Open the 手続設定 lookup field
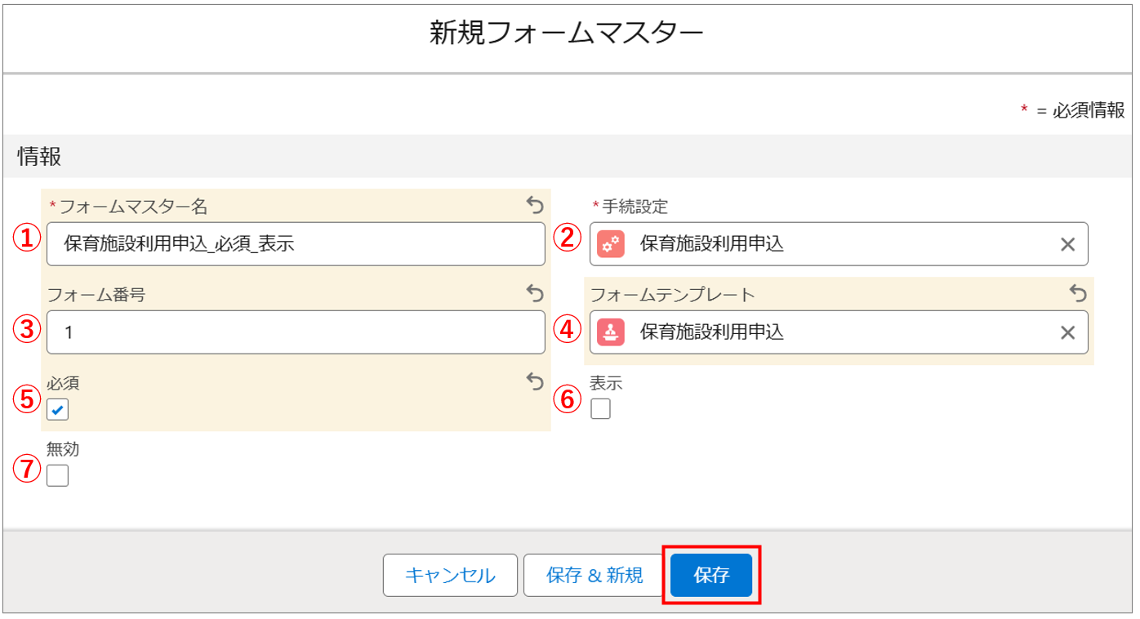This screenshot has width=1140, height=619. (833, 244)
